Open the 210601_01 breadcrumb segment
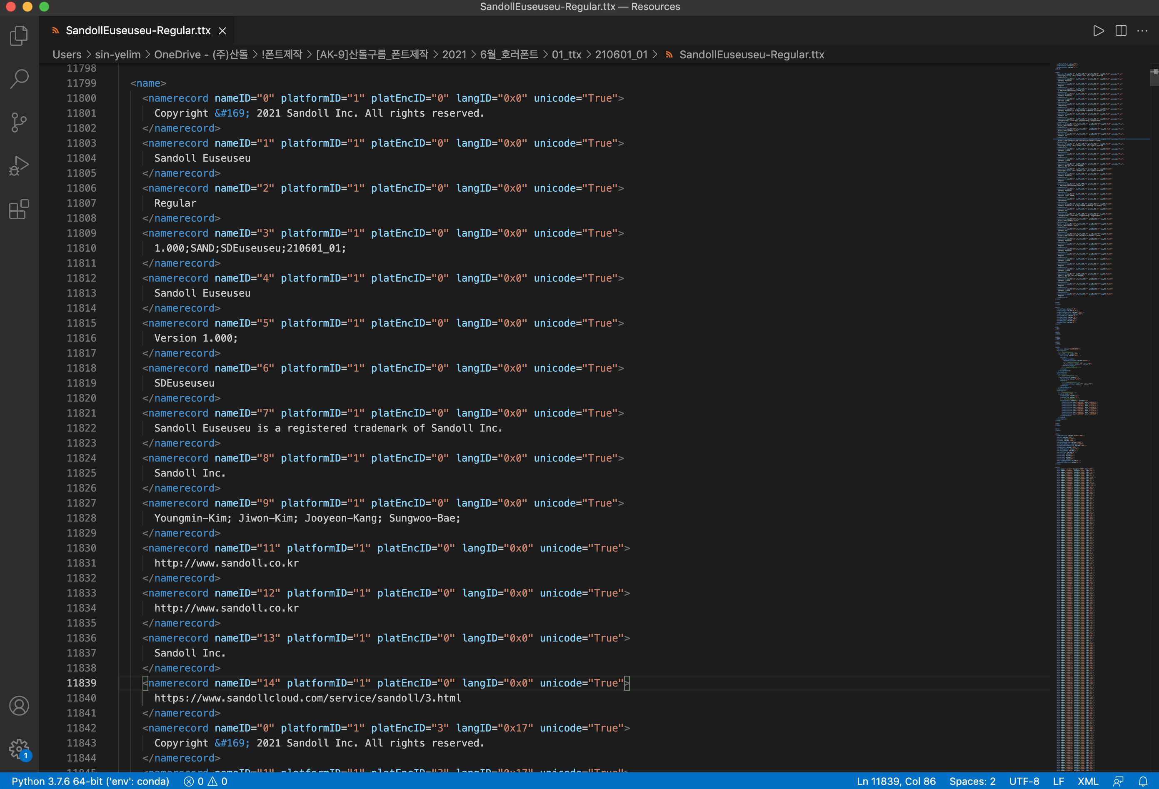The width and height of the screenshot is (1159, 789). (621, 54)
